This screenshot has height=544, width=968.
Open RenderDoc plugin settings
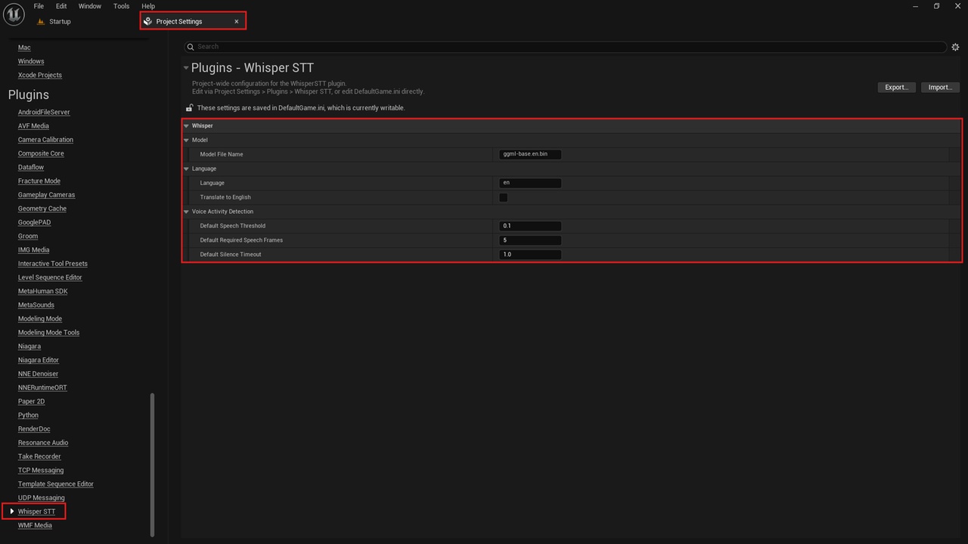[x=34, y=429]
